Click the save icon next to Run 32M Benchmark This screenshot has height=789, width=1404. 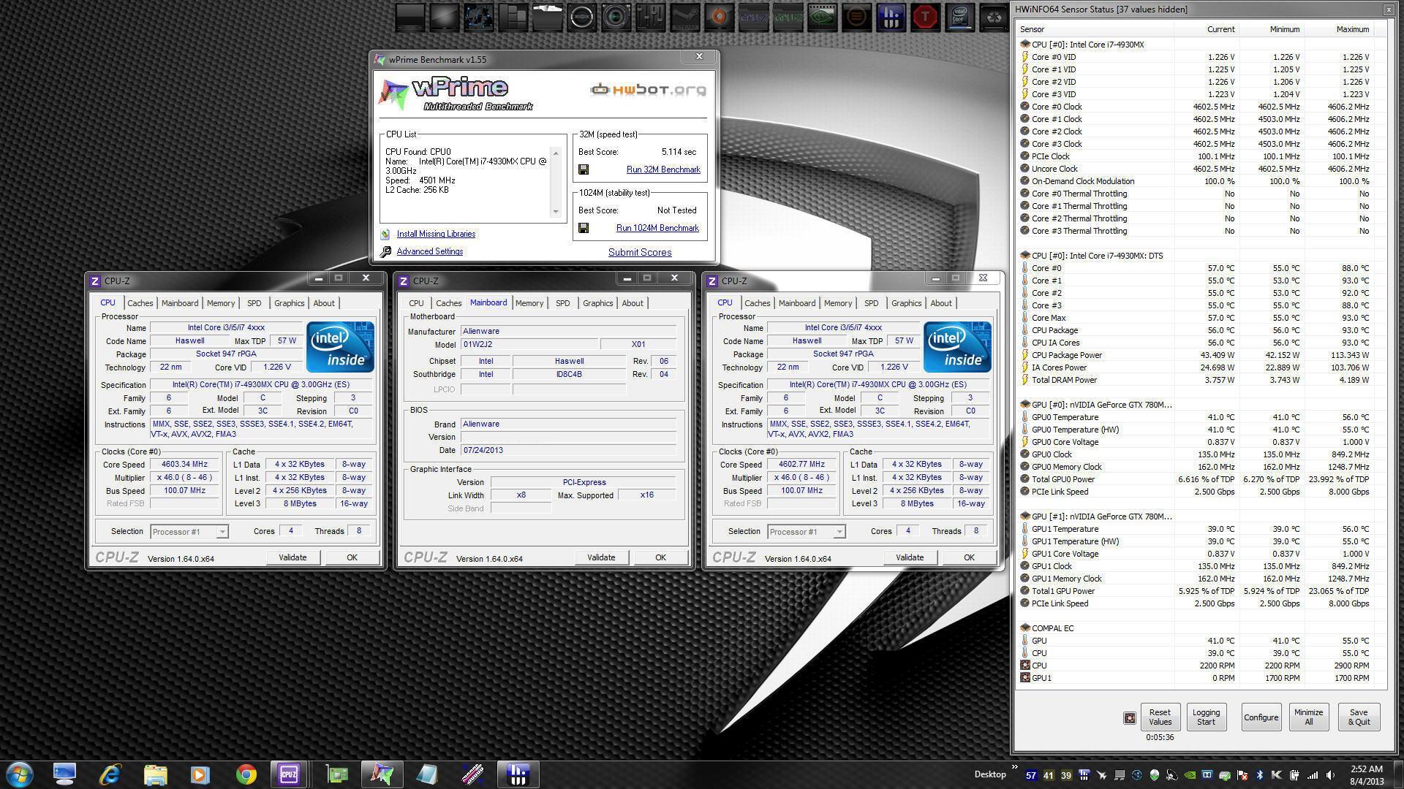pyautogui.click(x=584, y=169)
